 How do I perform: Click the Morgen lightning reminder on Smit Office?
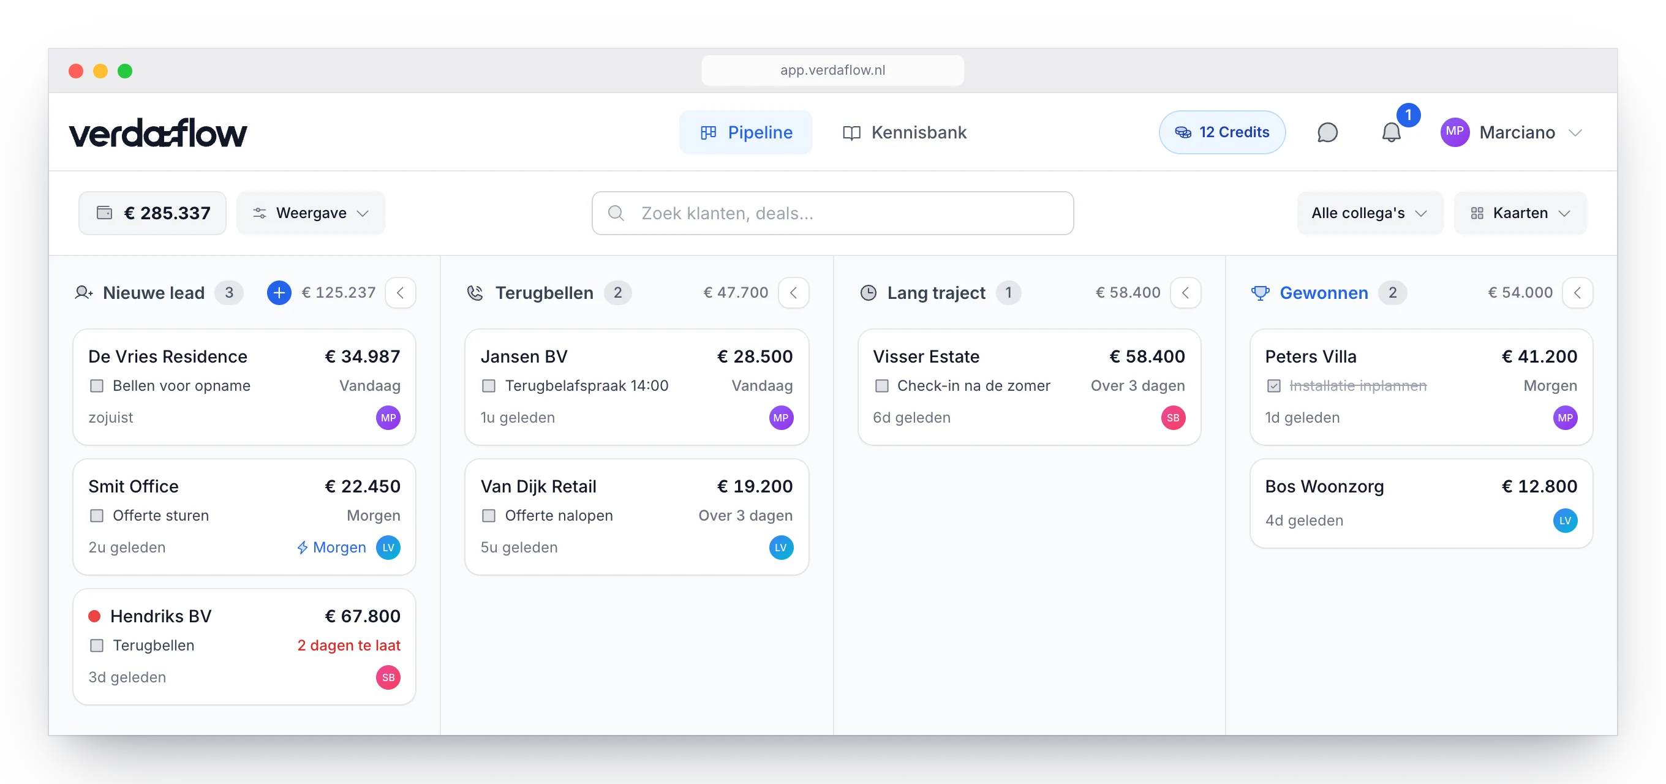click(x=331, y=548)
